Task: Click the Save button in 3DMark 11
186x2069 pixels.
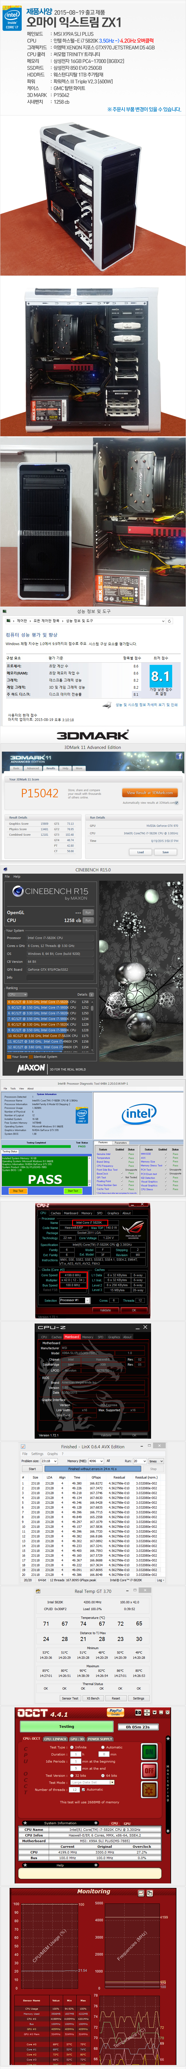Action: tap(165, 852)
